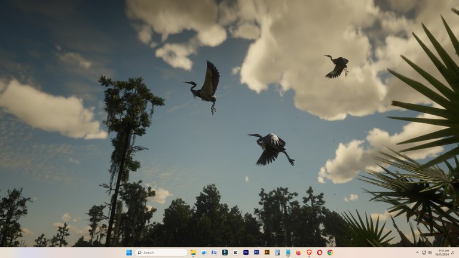Screen dimensions: 459x258
Task: Open File Explorer from the taskbar
Action: (193, 253)
